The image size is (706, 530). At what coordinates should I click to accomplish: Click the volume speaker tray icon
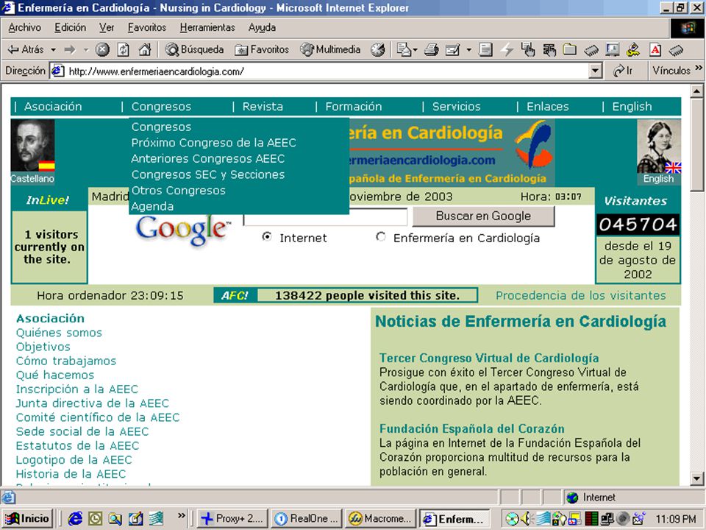click(525, 519)
